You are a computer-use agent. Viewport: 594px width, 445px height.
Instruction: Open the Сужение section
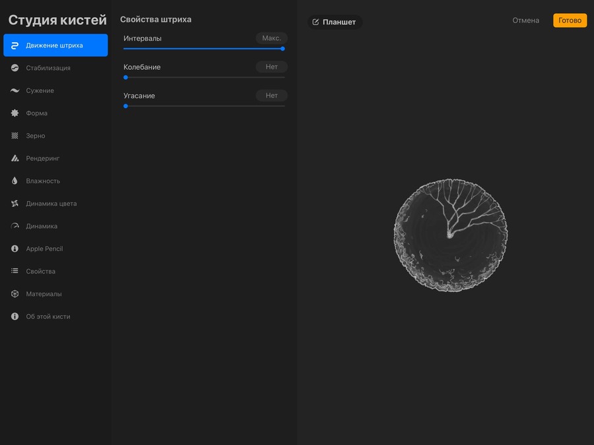(x=55, y=90)
